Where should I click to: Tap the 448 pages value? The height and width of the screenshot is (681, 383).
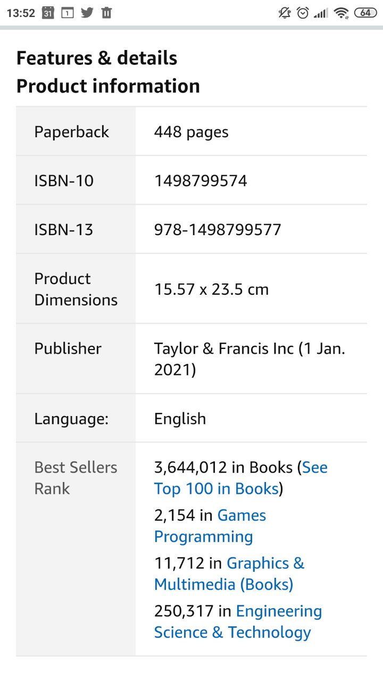click(x=191, y=132)
